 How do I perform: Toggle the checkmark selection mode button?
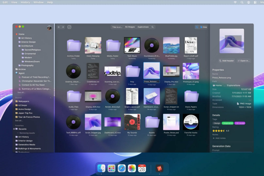(69, 27)
